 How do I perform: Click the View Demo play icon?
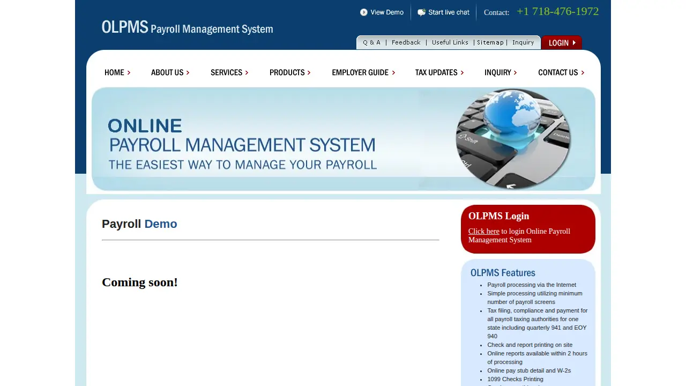point(364,12)
